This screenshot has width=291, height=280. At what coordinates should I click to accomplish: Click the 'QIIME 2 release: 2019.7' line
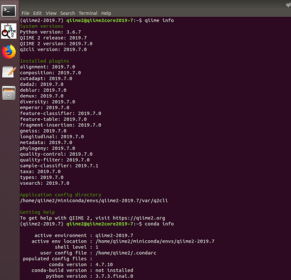coord(53,38)
